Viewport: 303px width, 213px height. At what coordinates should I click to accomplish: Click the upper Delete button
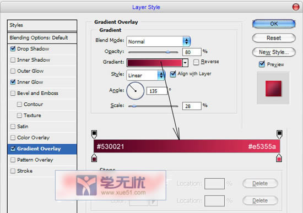click(260, 183)
